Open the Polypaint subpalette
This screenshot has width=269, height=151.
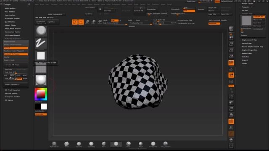pos(245,7)
